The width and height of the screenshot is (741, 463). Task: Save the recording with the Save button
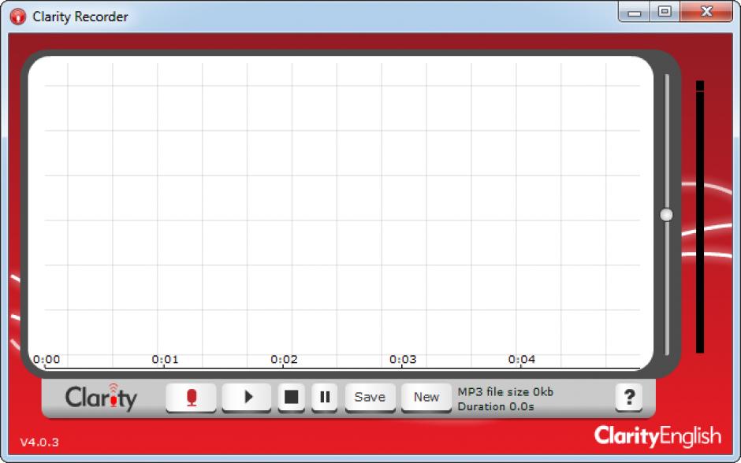370,398
